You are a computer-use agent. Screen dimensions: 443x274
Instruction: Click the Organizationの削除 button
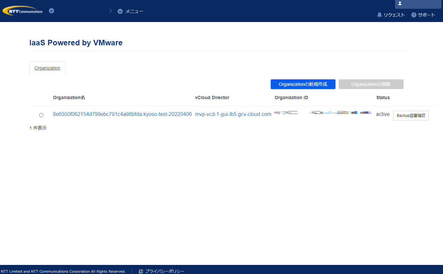tap(371, 84)
